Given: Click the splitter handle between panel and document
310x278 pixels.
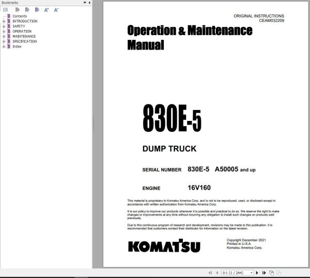Looking at the screenshot, I should [x=93, y=123].
